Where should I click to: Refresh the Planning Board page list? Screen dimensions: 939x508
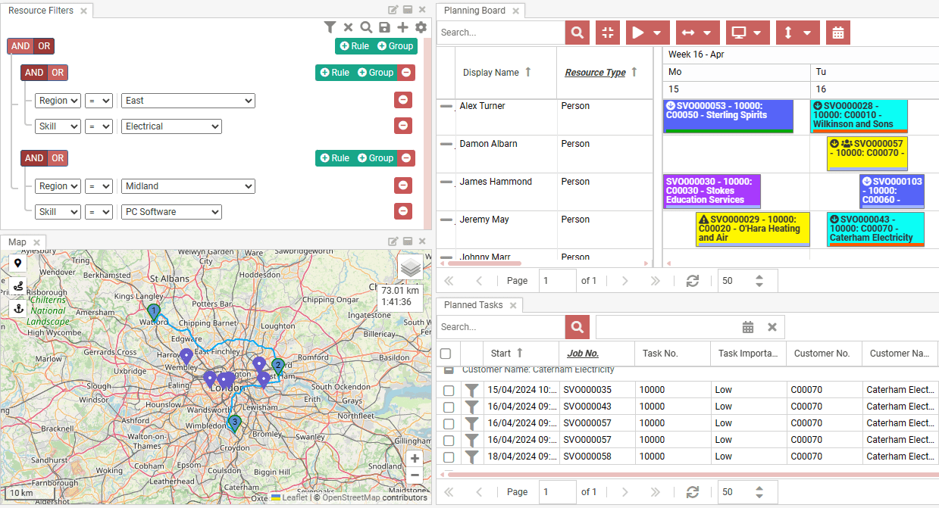pos(692,280)
